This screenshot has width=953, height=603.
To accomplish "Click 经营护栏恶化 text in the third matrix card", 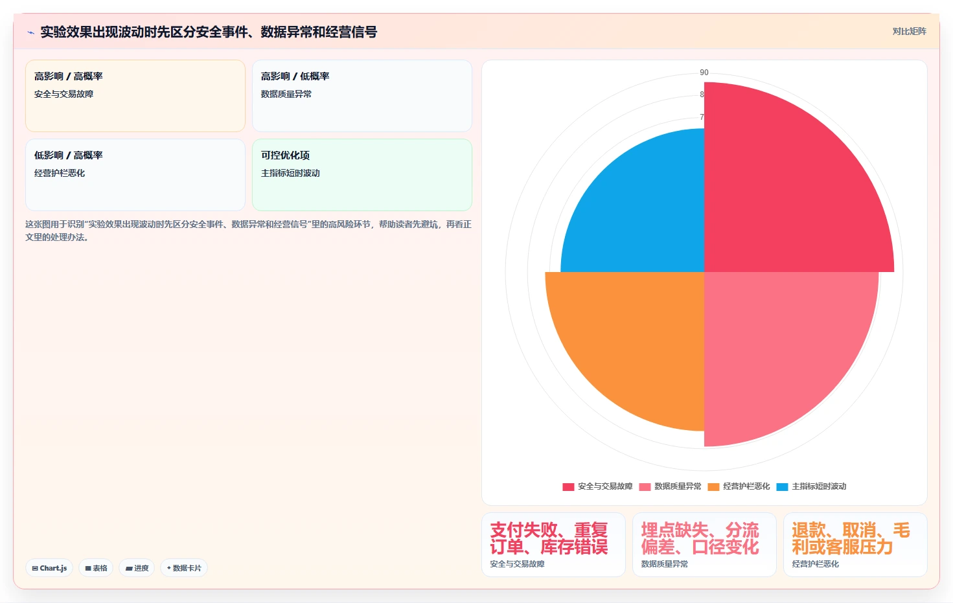I will [60, 173].
